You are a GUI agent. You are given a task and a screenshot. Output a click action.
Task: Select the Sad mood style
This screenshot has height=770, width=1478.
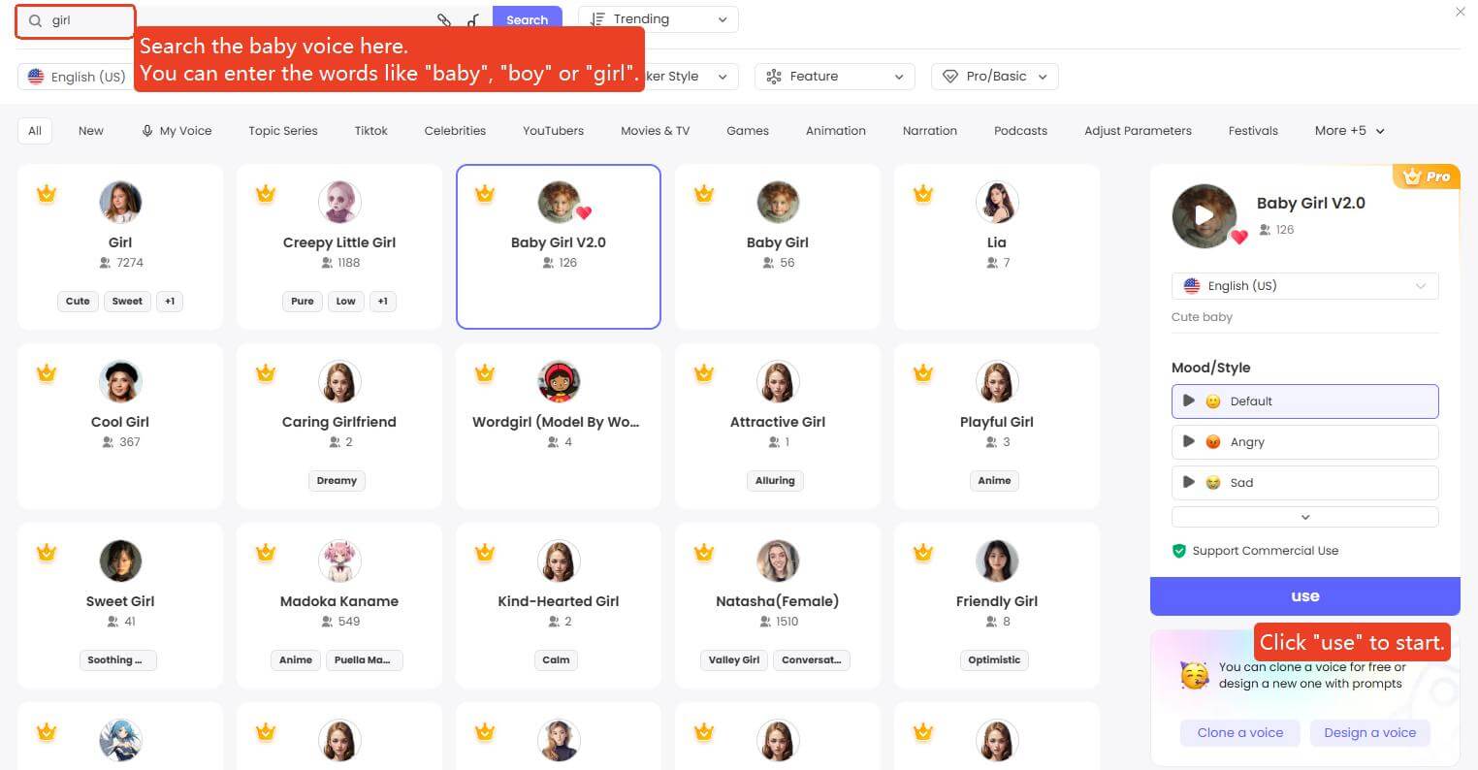tap(1304, 483)
